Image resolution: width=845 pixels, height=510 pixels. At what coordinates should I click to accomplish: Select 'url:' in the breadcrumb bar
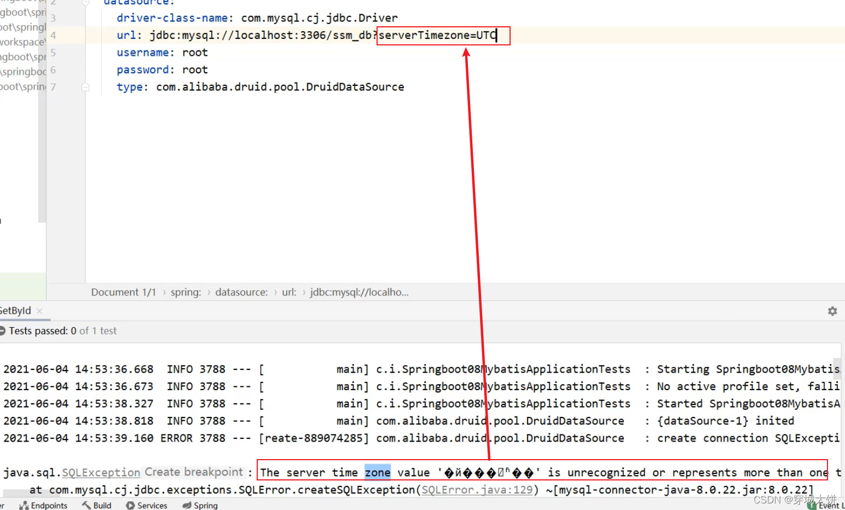pyautogui.click(x=289, y=292)
